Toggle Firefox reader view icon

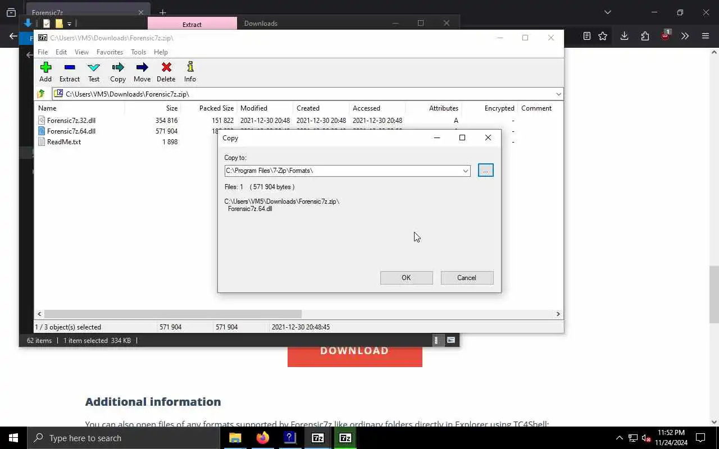point(587,36)
